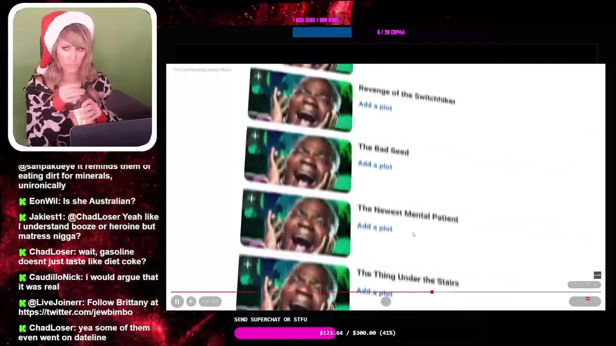616x346 pixels.
Task: Click Add a plot under The Newest Mental Patient
Action: coord(374,227)
